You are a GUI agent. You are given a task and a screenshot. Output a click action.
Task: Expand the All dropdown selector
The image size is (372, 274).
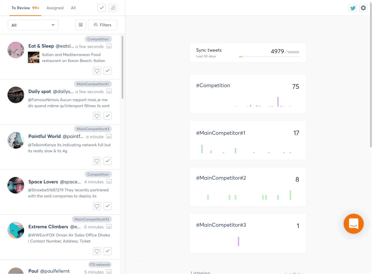[33, 25]
